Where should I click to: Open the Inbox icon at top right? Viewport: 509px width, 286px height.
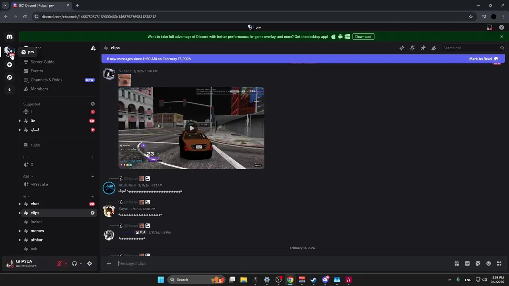(x=490, y=27)
